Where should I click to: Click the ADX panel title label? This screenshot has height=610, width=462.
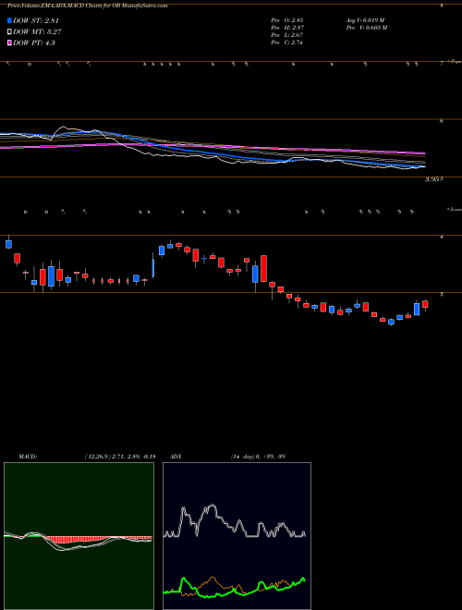pos(176,457)
